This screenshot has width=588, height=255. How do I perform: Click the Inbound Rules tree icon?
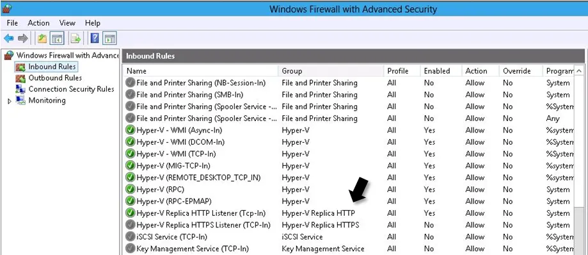pos(20,67)
